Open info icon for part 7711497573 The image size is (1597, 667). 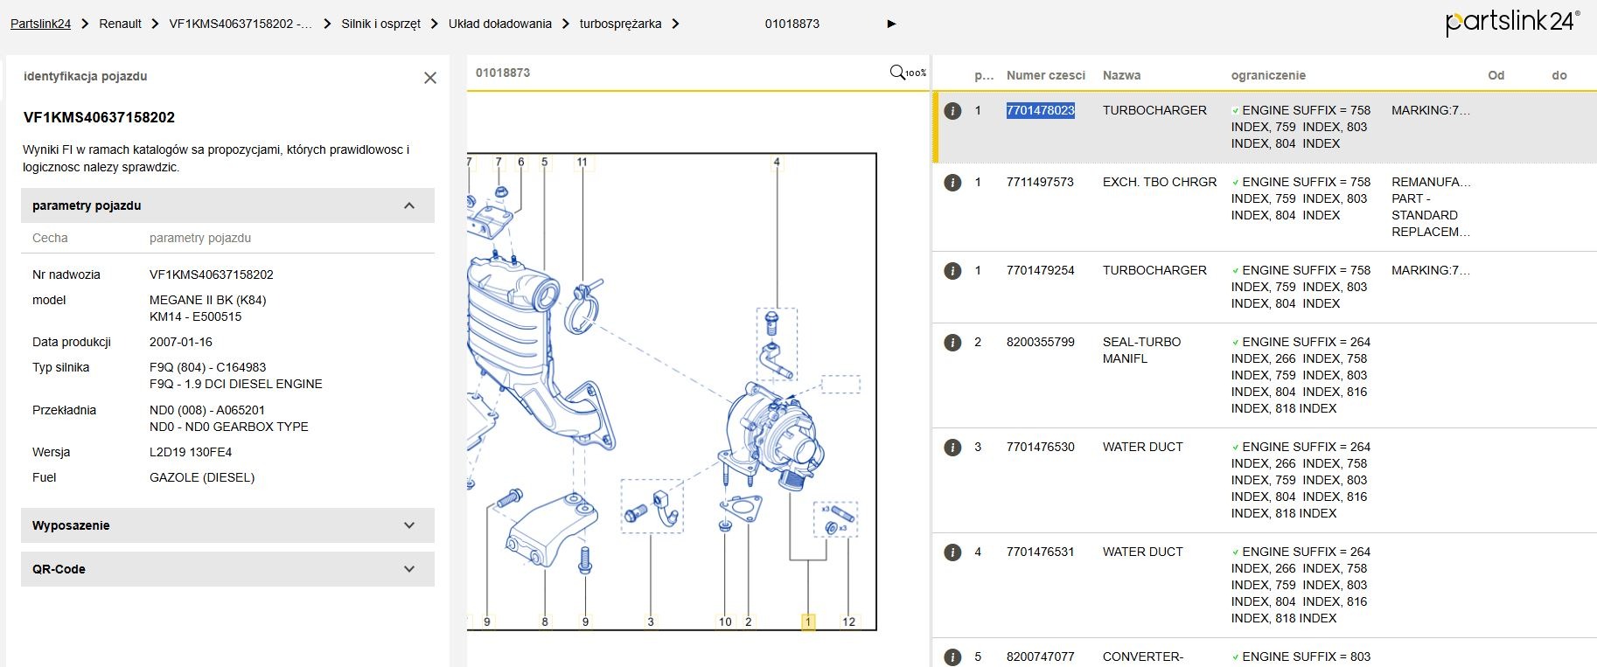(x=953, y=183)
